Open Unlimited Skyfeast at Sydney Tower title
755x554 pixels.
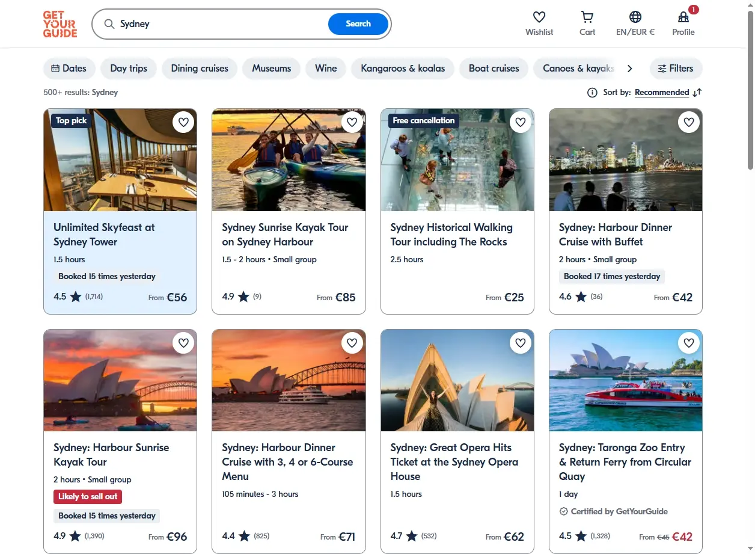[104, 235]
